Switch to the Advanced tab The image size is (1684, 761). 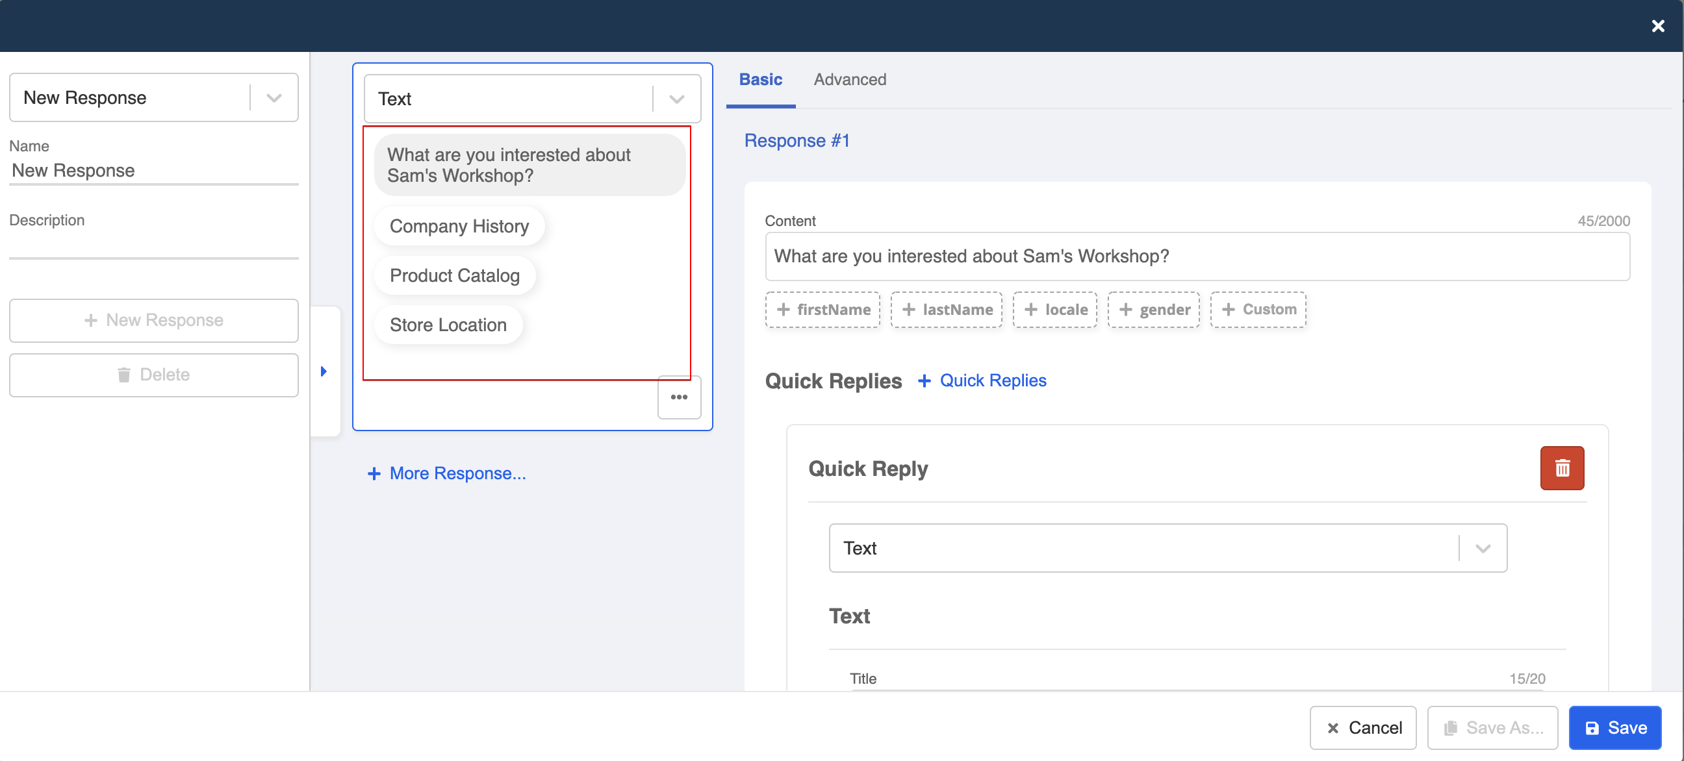(x=850, y=79)
